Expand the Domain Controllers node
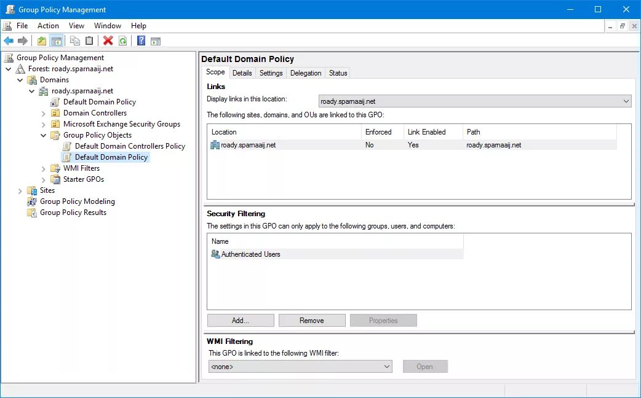The image size is (641, 398). 43,113
